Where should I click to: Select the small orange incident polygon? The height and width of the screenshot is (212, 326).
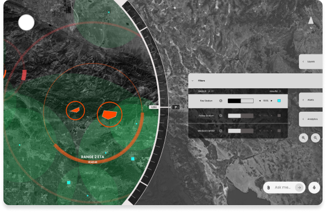click(x=75, y=110)
